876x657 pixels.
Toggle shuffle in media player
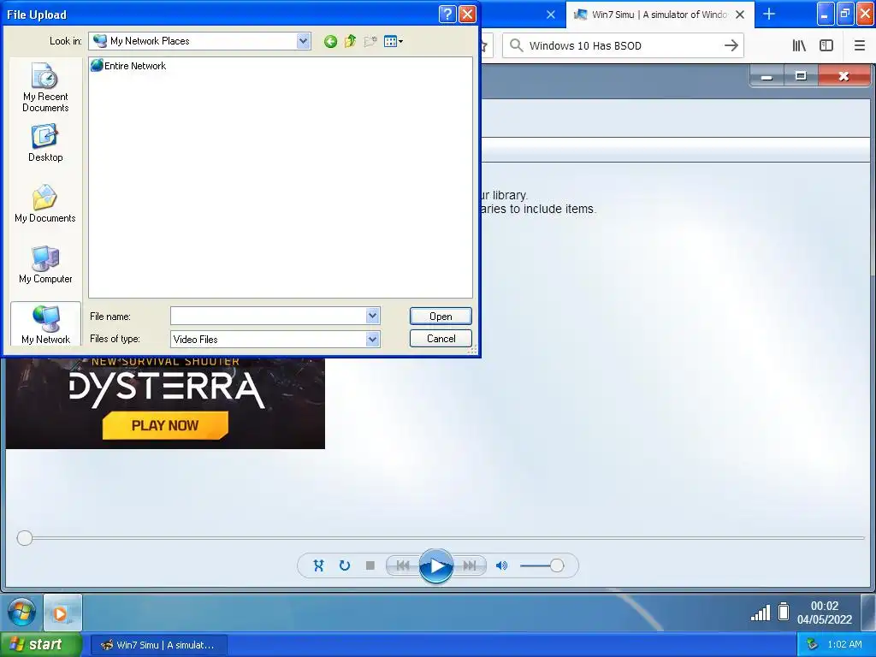[318, 565]
